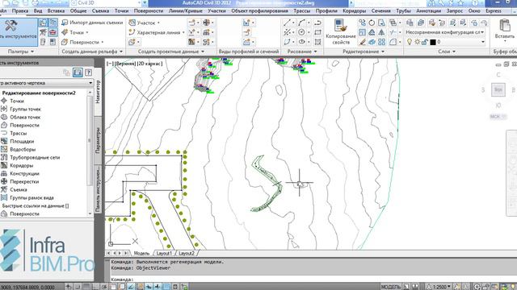The height and width of the screenshot is (290, 517).
Task: Select the Arc drawing tool
Action: click(301, 23)
